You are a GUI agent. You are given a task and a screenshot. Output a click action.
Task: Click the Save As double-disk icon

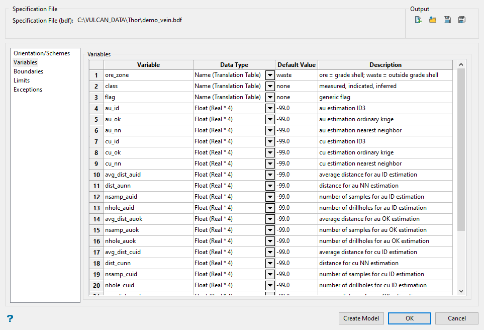[x=461, y=20]
